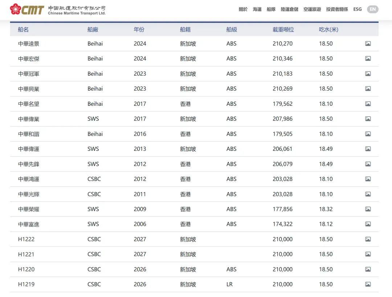The image size is (392, 297).
Task: Click the 船廠 column header
Action: 93,29
